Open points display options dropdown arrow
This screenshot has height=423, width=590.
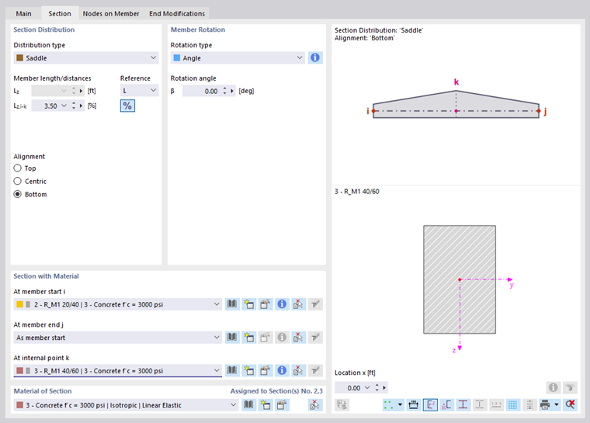pyautogui.click(x=400, y=405)
